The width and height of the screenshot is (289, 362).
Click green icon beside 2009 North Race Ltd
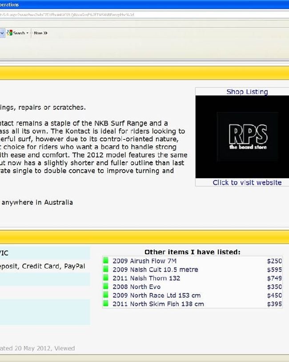point(105,294)
